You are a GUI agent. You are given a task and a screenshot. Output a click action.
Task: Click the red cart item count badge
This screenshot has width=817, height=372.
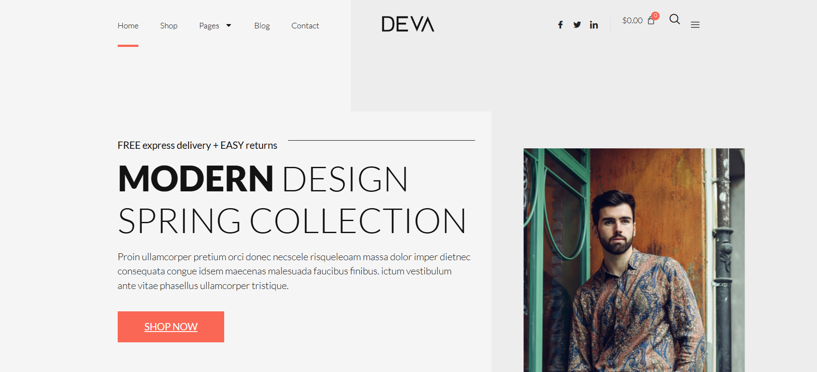pyautogui.click(x=655, y=15)
